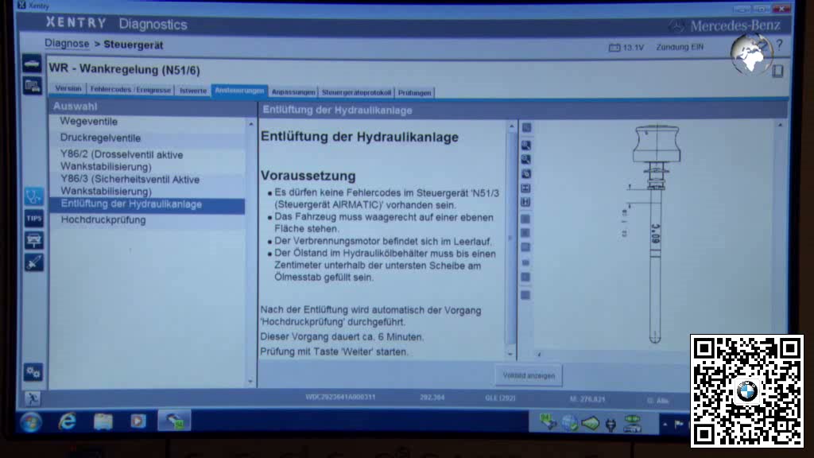Click the topmost image viewer toolbar icon
This screenshot has height=458, width=814.
[526, 128]
